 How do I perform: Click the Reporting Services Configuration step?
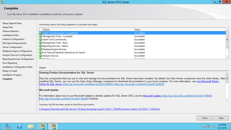(x=18, y=59)
